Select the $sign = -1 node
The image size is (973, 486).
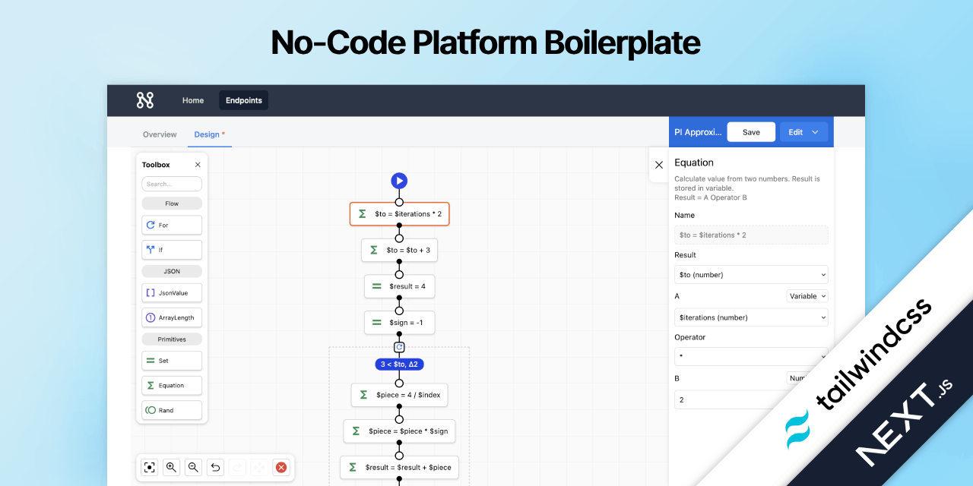[399, 323]
